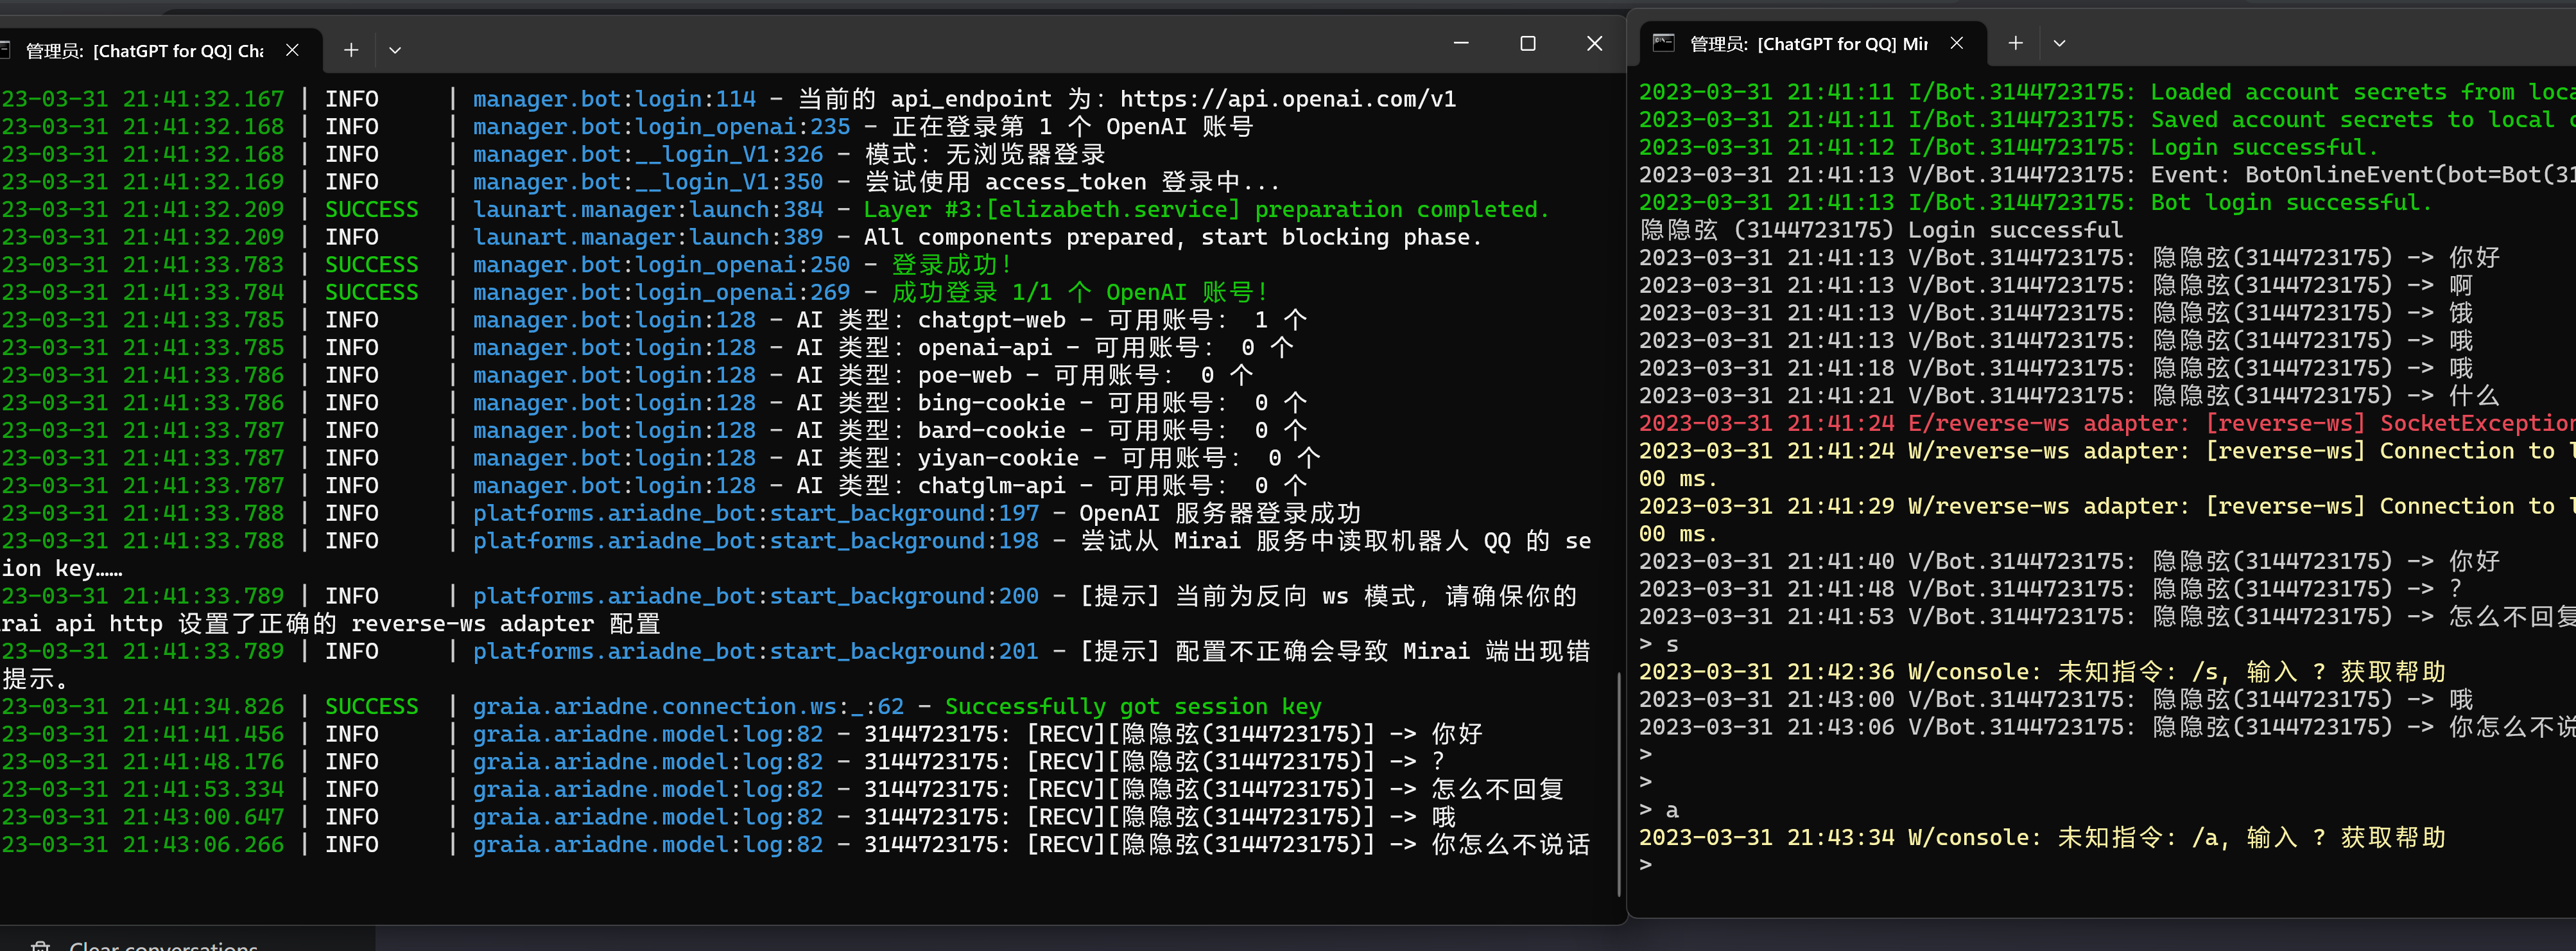Click the red SocketException error log line
This screenshot has height=951, width=2576.
2100,423
